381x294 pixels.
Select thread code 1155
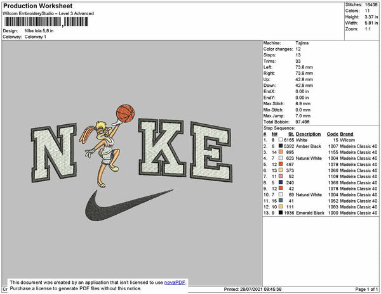click(x=333, y=152)
